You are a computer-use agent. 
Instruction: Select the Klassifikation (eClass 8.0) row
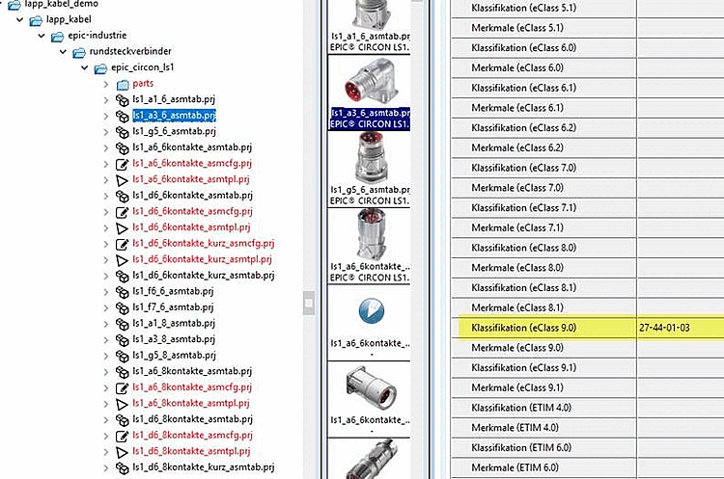pyautogui.click(x=587, y=248)
